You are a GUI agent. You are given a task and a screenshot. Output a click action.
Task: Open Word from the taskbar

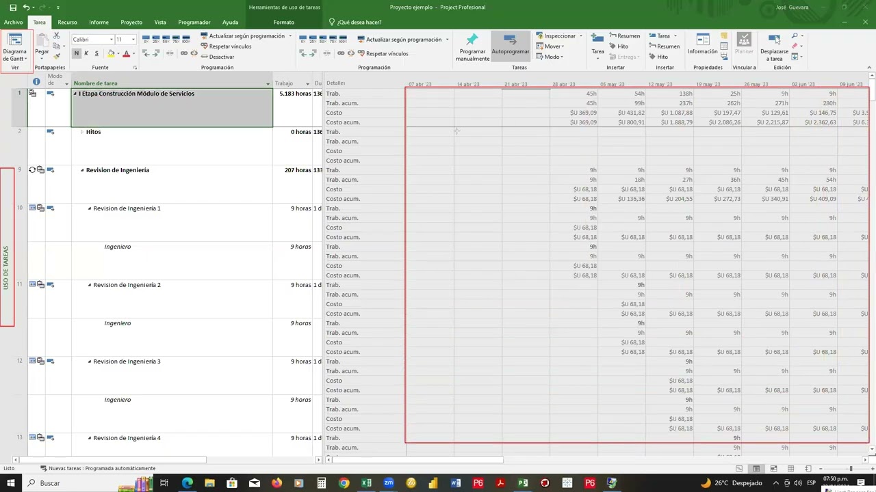pos(456,483)
